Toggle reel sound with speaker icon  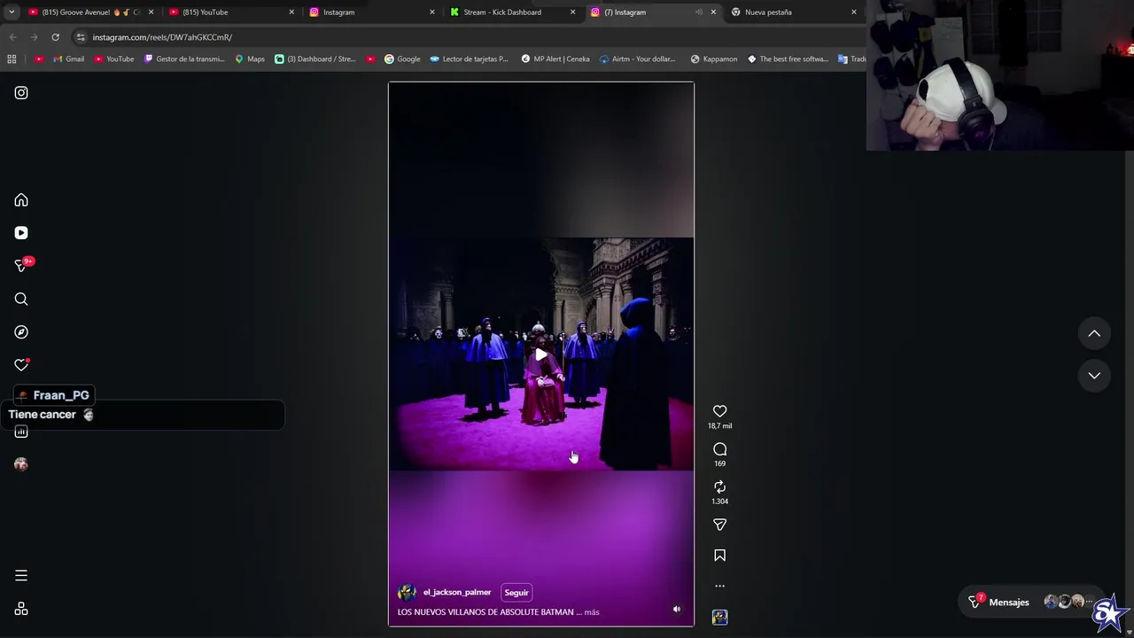pyautogui.click(x=677, y=610)
